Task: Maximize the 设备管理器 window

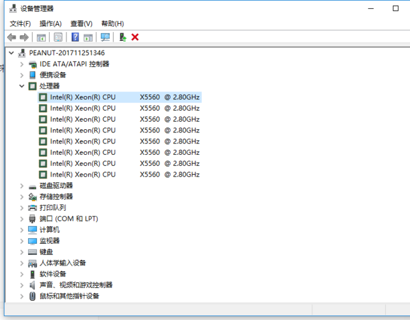Action: click(395, 9)
